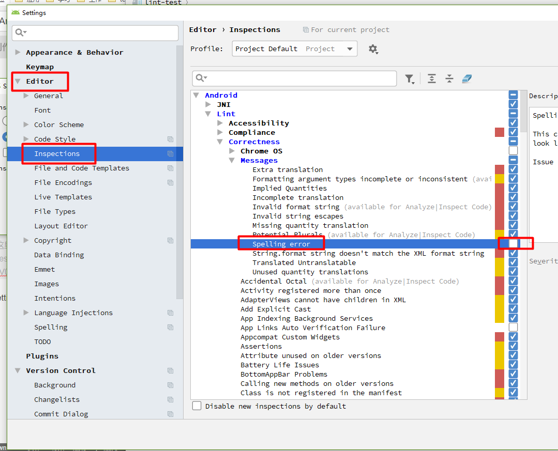Click the Android Settings window icon
Image resolution: width=558 pixels, height=451 pixels.
click(x=16, y=13)
